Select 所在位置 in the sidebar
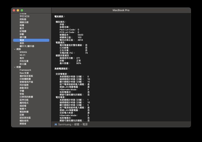 (x=24, y=61)
